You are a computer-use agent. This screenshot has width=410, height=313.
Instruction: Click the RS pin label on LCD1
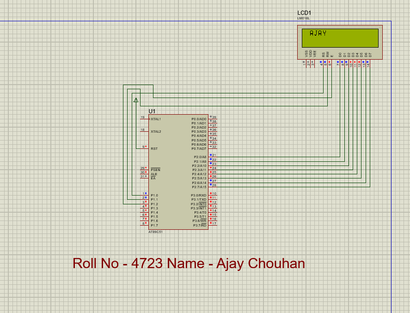[x=323, y=55]
